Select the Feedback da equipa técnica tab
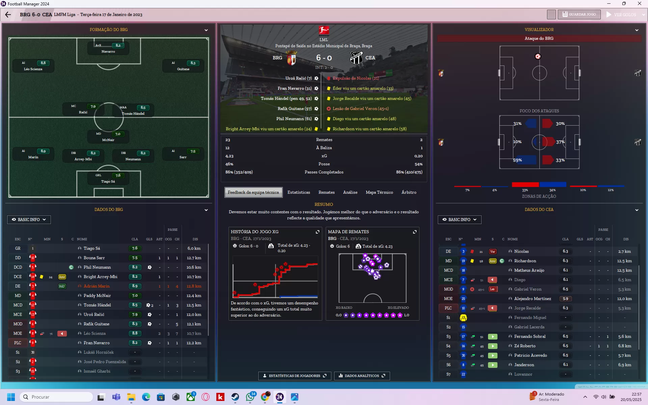 click(x=253, y=192)
